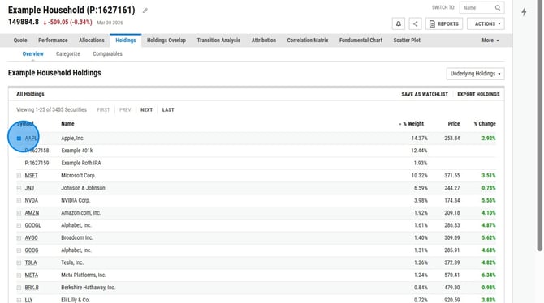Sort by the Price column header

454,124
